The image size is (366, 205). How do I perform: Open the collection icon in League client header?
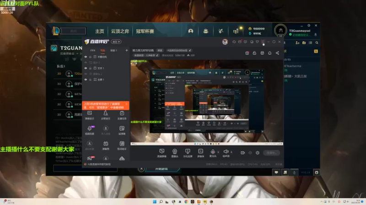click(205, 31)
